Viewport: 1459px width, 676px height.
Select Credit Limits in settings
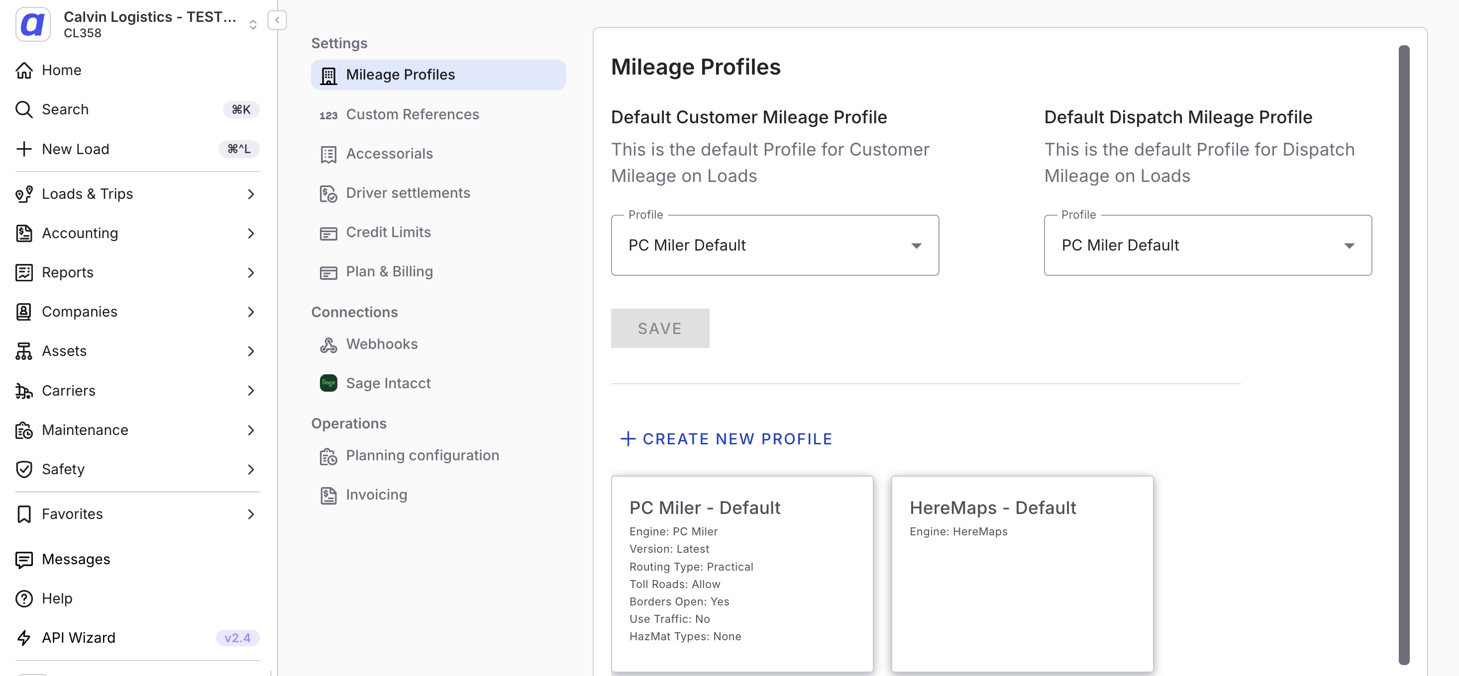(438, 232)
